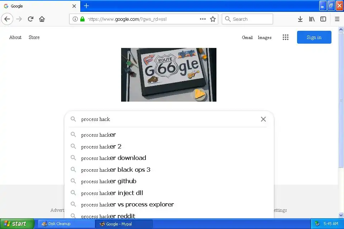Click the 5:45 AM taskbar clock
This screenshot has width=344, height=229.
point(331,224)
